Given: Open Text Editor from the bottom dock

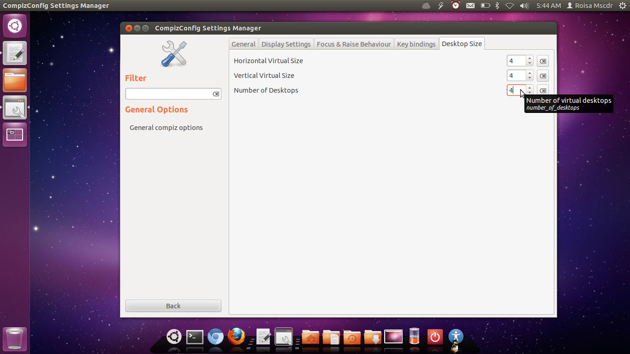Looking at the screenshot, I should click(x=263, y=337).
